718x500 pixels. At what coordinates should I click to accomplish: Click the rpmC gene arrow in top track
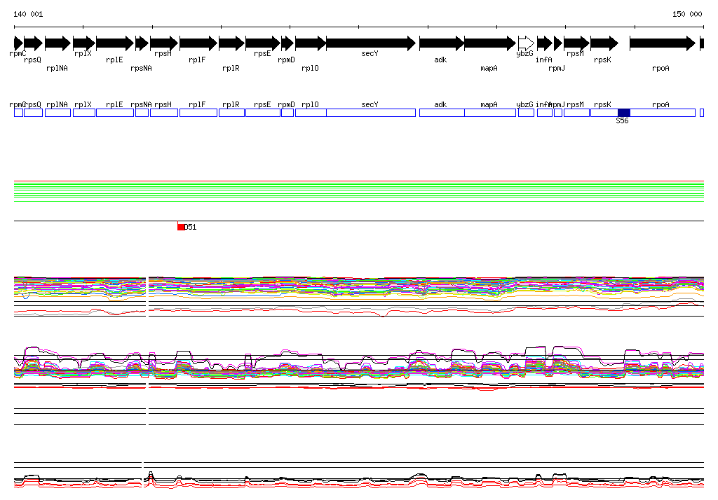click(x=19, y=43)
